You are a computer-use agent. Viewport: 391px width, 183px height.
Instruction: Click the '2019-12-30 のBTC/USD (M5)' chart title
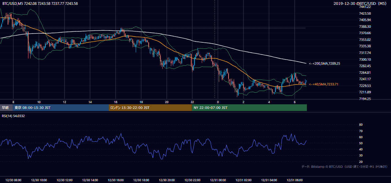click(x=360, y=3)
